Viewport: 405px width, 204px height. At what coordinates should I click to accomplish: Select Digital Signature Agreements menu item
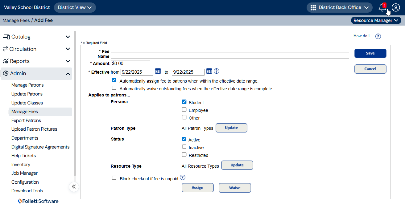pyautogui.click(x=40, y=147)
